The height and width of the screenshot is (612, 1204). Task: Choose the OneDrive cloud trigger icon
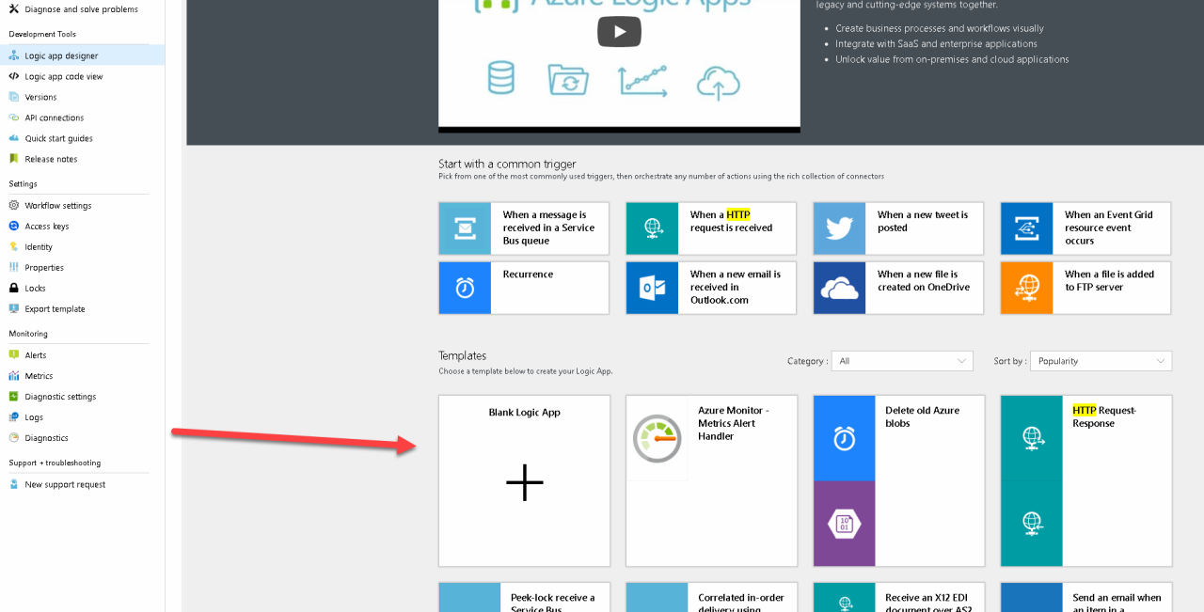tap(839, 288)
